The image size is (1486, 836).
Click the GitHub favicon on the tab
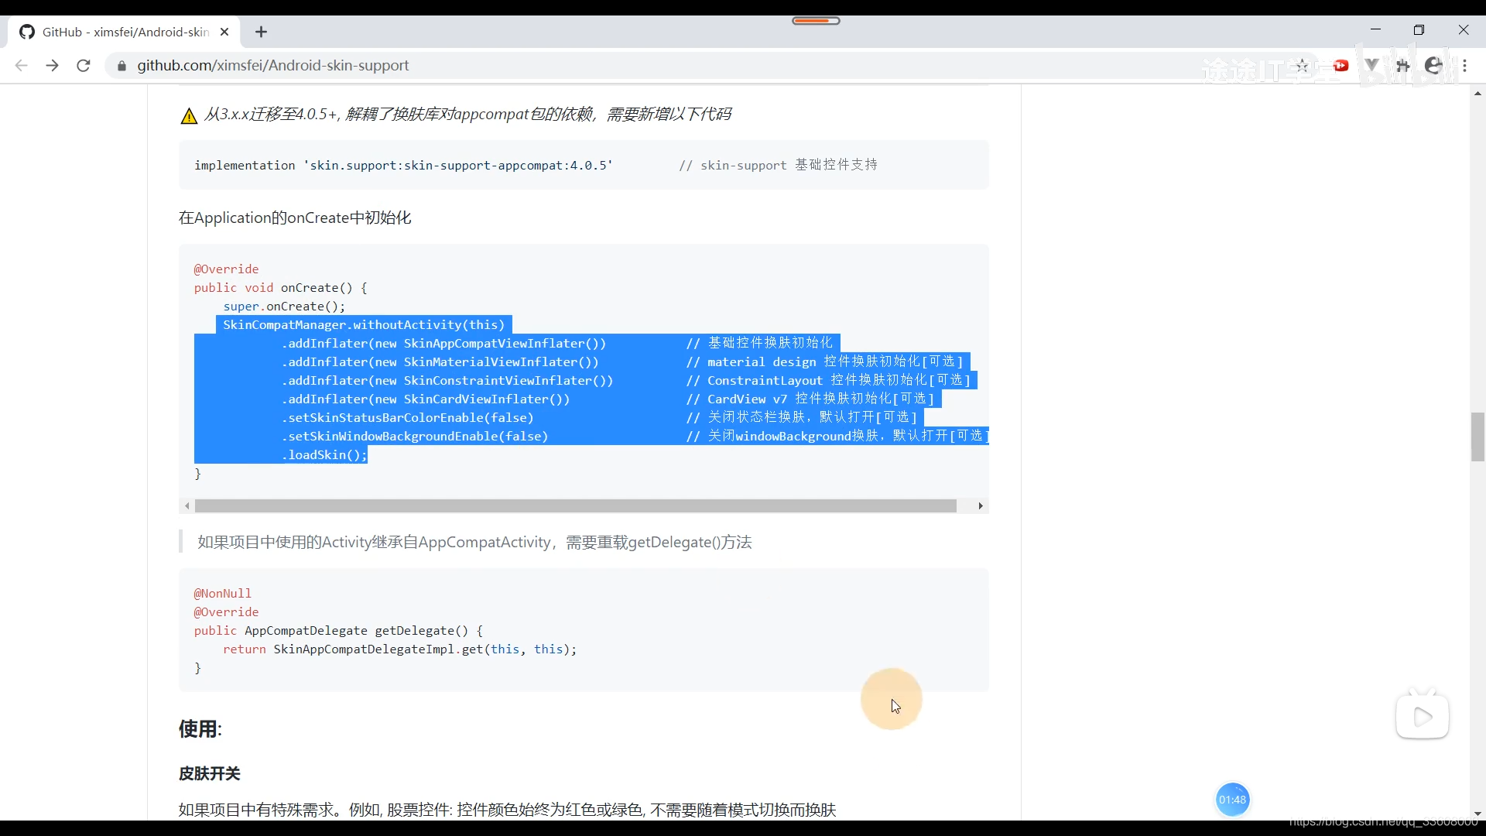tap(27, 32)
